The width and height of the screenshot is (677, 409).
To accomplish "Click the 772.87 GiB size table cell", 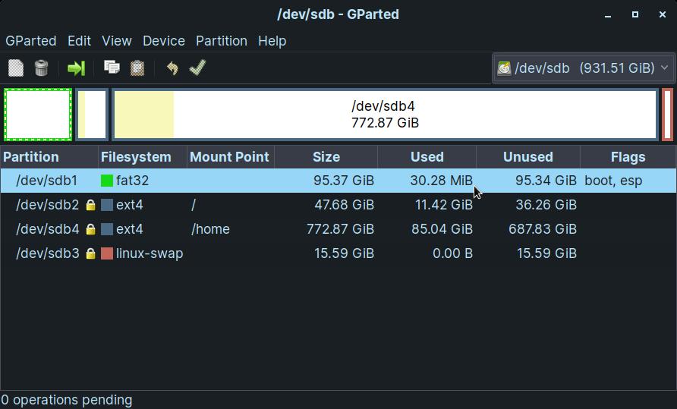I will tap(340, 229).
